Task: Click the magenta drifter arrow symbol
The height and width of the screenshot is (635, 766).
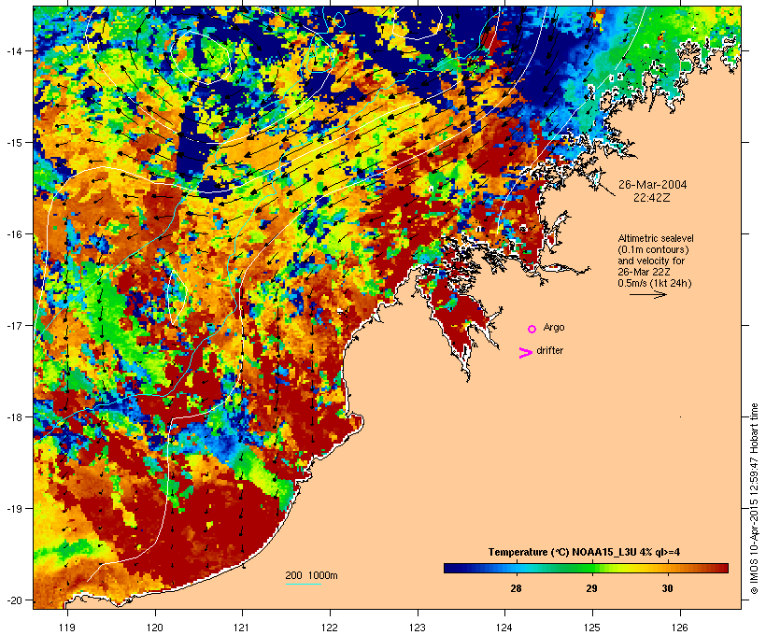Action: click(525, 353)
